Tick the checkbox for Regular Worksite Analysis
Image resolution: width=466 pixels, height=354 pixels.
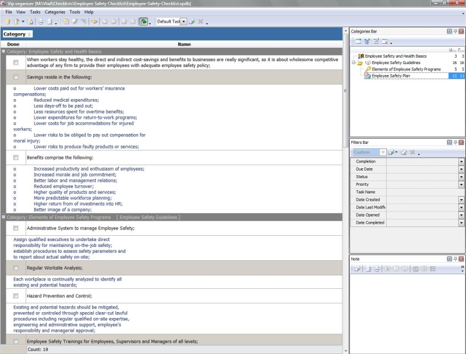click(x=16, y=268)
